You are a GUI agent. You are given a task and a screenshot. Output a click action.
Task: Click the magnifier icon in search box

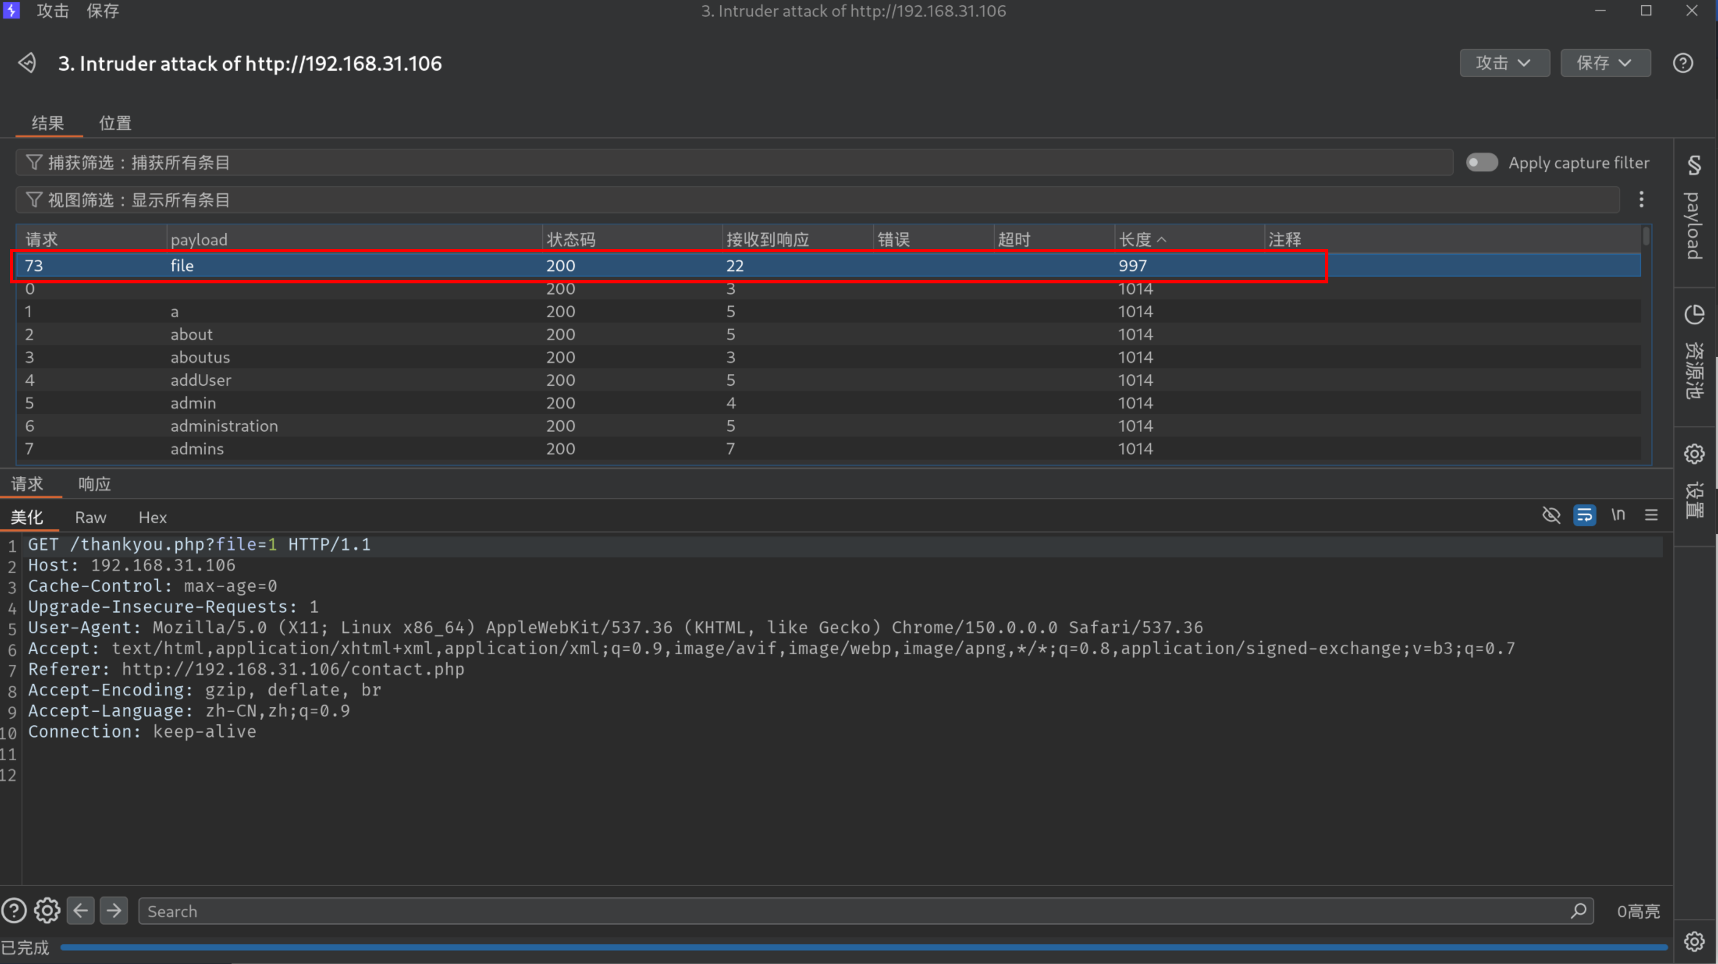coord(1578,910)
